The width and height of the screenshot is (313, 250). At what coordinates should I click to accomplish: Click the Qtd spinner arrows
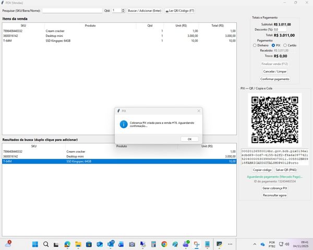tap(122, 10)
